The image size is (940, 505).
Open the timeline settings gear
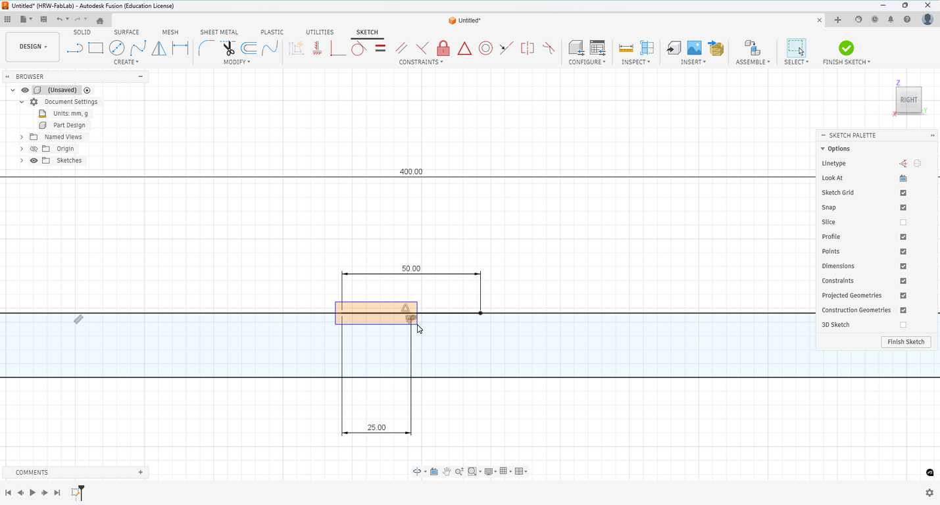click(x=929, y=493)
